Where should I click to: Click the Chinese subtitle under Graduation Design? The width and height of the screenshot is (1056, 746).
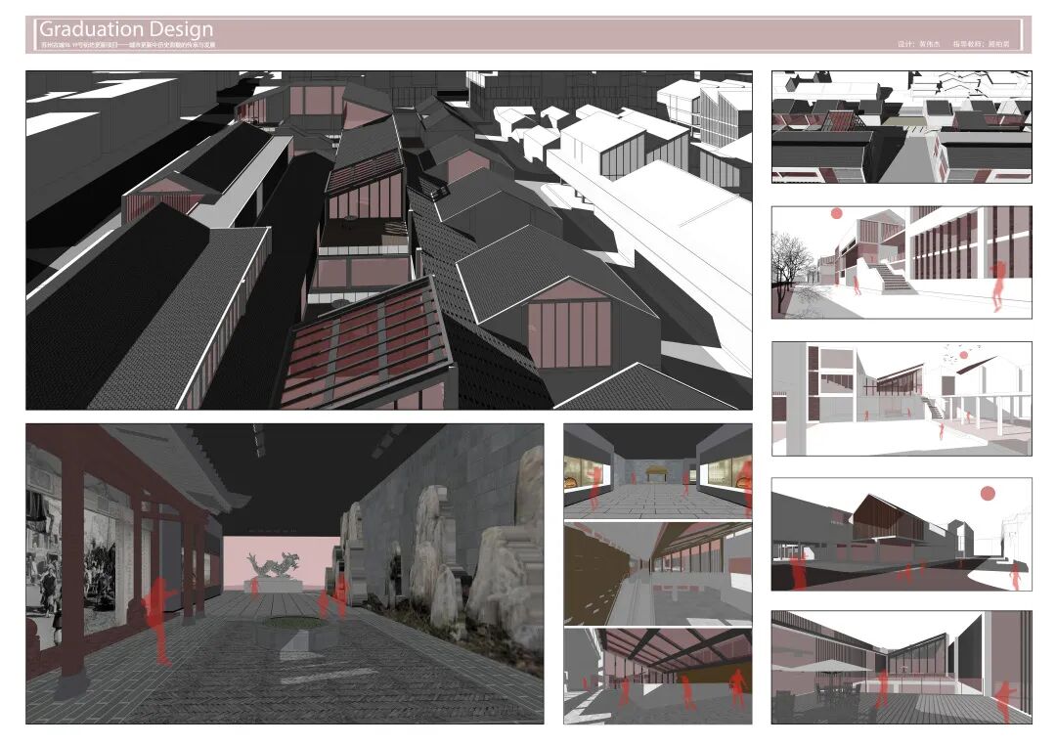pyautogui.click(x=128, y=45)
